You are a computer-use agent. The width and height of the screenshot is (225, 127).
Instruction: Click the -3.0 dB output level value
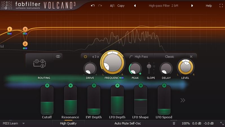tap(209, 123)
